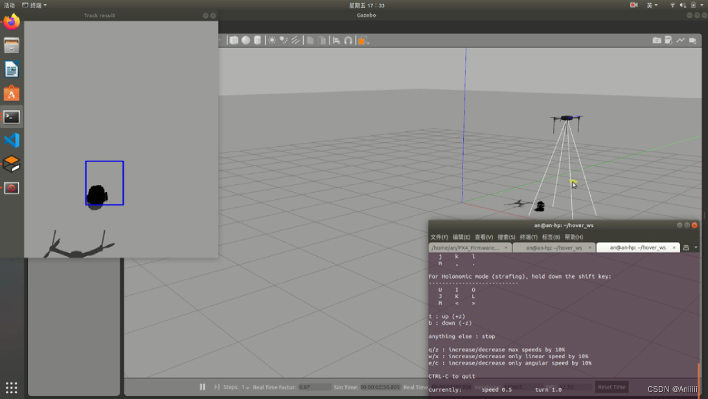Click the Copy icon in Gazebo toolbar
Screen dimensions: 708x399
pyautogui.click(x=310, y=41)
